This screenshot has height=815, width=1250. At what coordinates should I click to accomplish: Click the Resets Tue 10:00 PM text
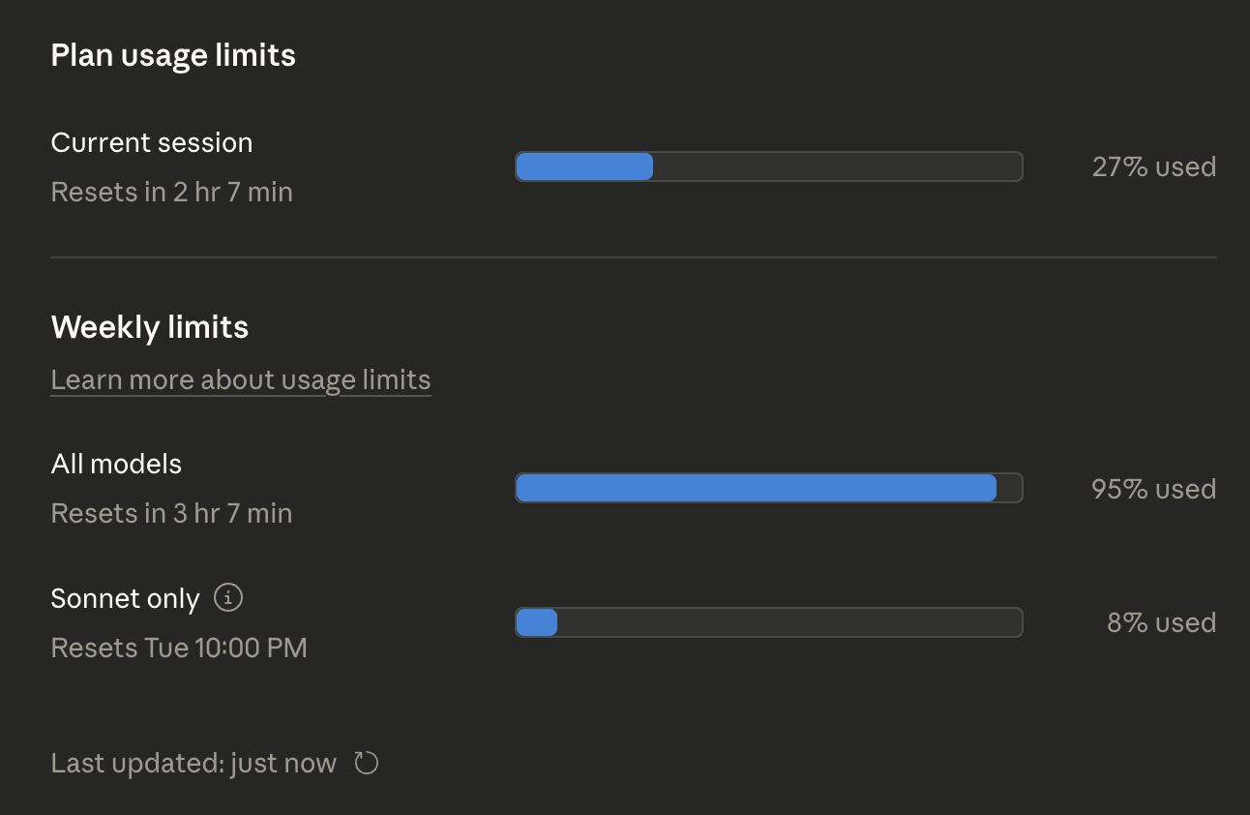coord(179,648)
